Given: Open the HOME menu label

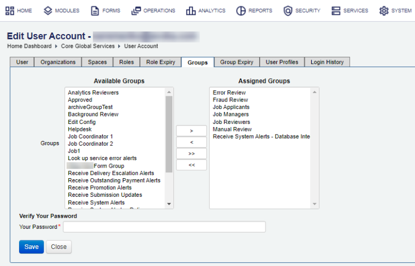Looking at the screenshot, I should (x=24, y=11).
